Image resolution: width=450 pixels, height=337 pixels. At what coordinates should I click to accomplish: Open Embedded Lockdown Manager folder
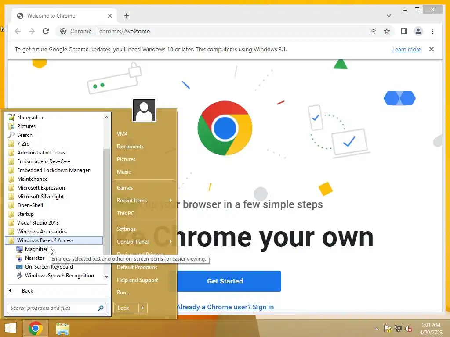click(x=54, y=170)
